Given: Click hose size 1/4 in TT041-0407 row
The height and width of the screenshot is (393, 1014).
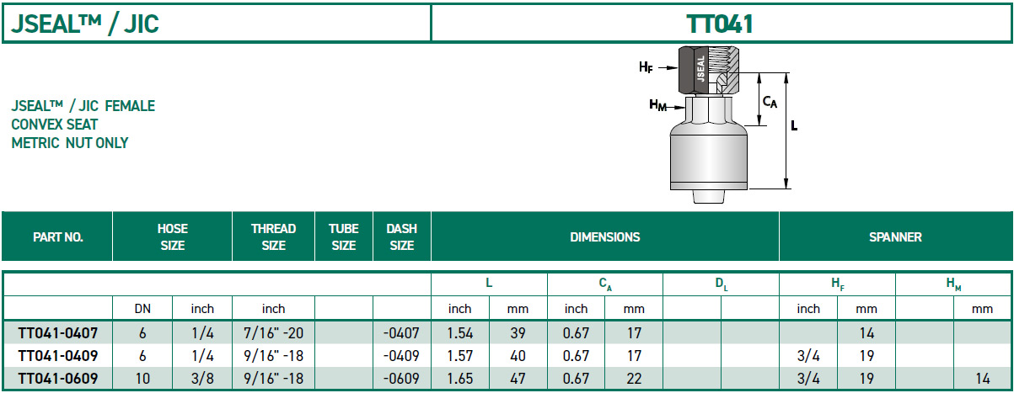Looking at the screenshot, I should [202, 333].
